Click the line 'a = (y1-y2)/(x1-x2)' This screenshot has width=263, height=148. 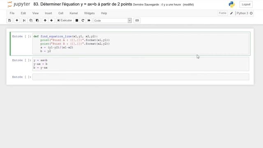[x=57, y=48]
